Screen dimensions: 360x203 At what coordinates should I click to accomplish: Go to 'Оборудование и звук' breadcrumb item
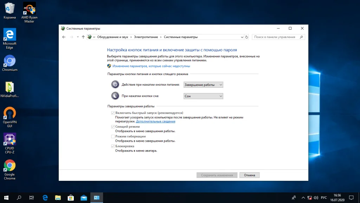point(112,37)
